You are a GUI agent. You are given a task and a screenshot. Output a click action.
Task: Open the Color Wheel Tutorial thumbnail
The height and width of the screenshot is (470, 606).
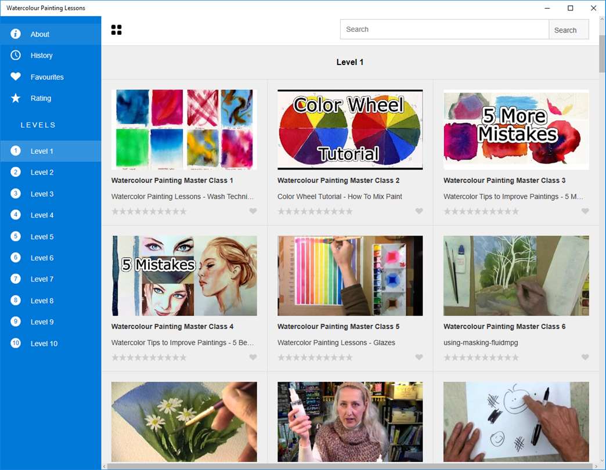tap(350, 130)
